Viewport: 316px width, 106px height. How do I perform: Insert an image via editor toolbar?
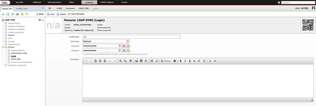point(136,61)
